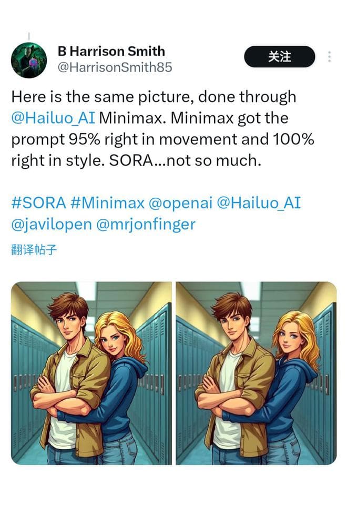Visit the @javilopen mention
Screen dimensions: 347x505
[52, 225]
